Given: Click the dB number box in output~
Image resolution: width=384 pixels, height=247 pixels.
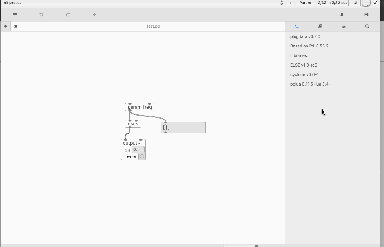Looking at the screenshot, I should tap(138, 149).
